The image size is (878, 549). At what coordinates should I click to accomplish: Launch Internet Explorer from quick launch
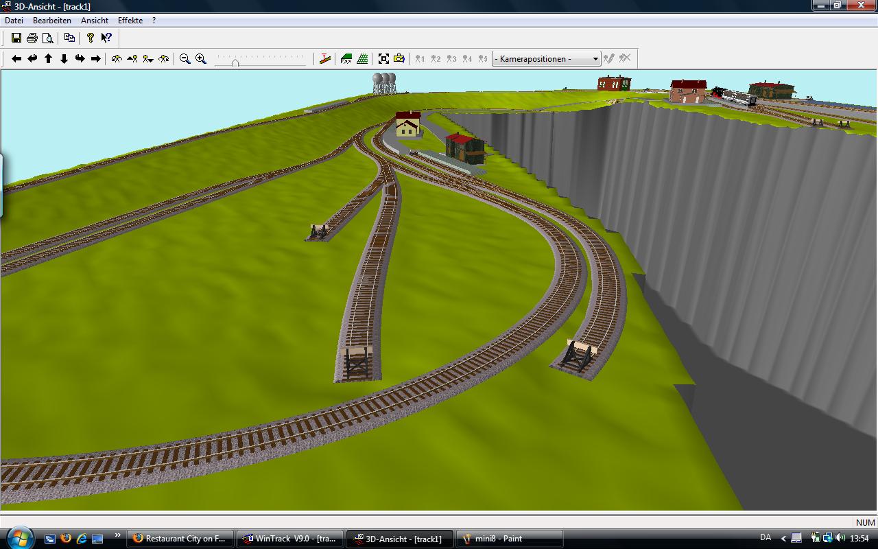coord(82,539)
